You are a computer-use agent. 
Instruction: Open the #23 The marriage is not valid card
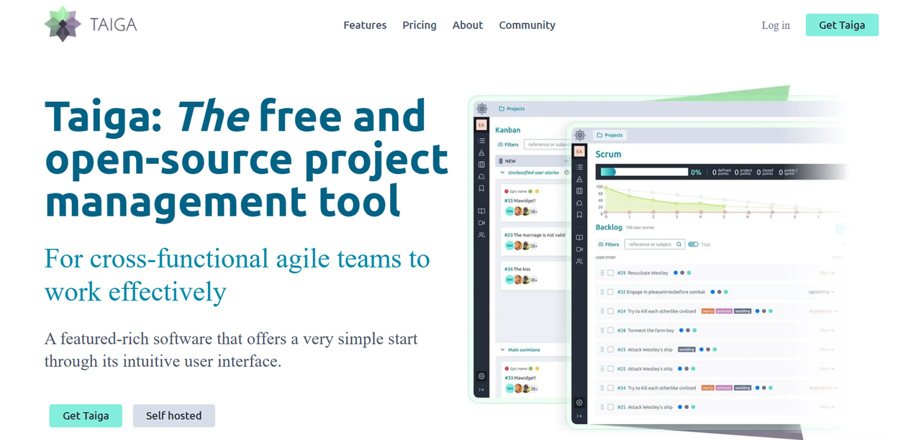[534, 240]
